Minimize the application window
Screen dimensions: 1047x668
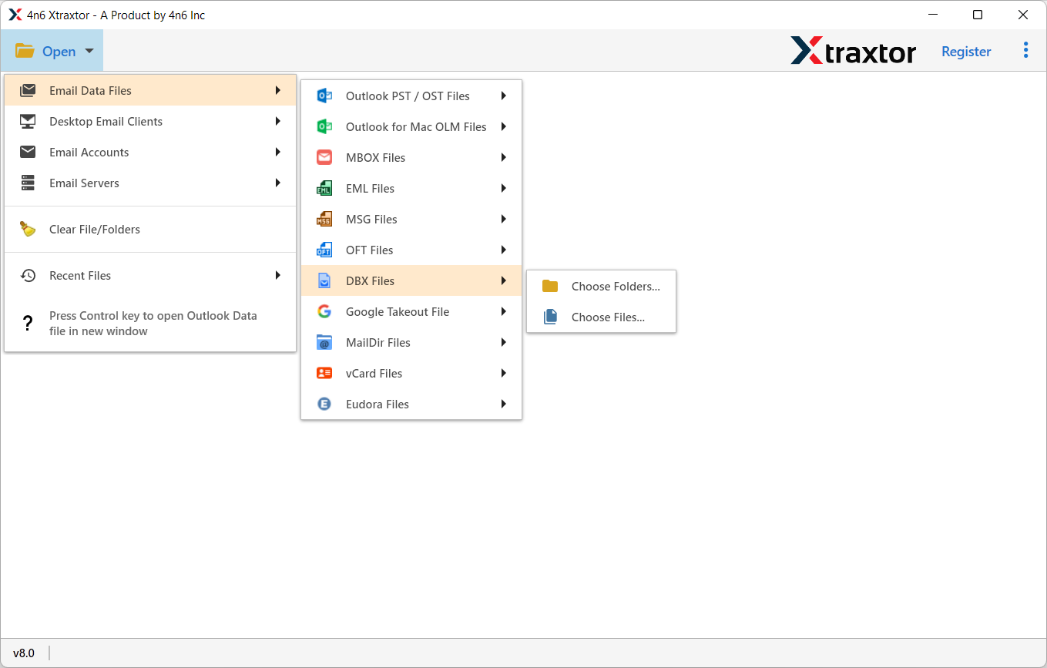coord(931,15)
